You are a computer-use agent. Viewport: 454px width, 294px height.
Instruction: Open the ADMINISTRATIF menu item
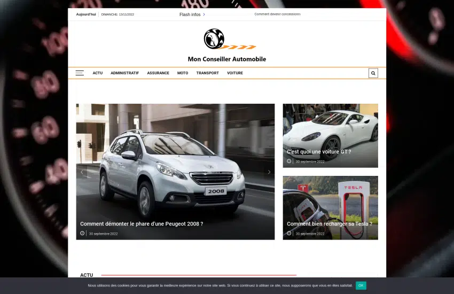[x=124, y=73]
